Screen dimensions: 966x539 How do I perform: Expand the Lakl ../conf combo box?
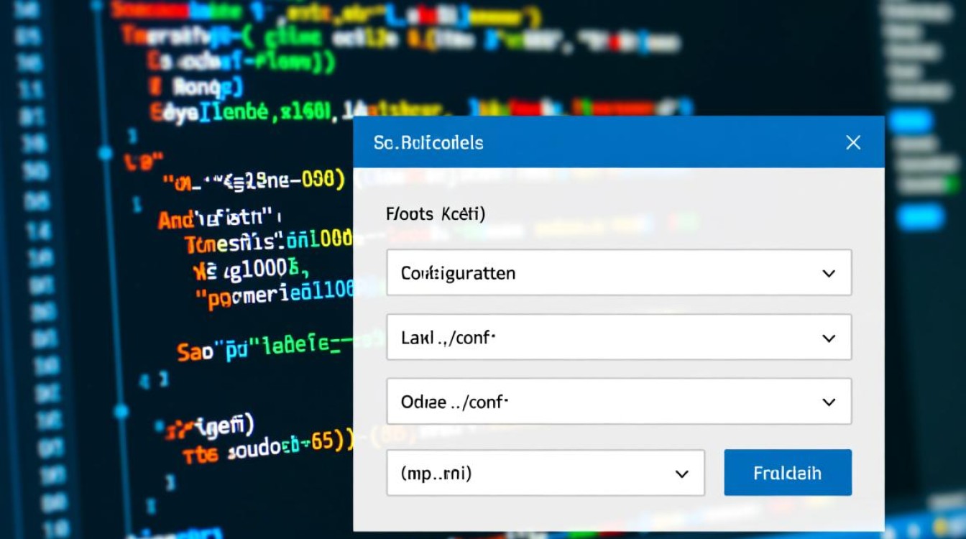(604, 338)
